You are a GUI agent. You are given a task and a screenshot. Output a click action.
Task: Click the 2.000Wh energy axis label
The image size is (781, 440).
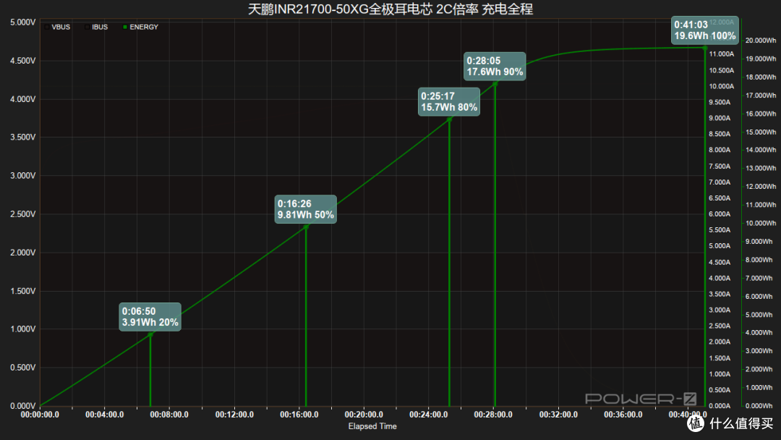click(x=759, y=369)
